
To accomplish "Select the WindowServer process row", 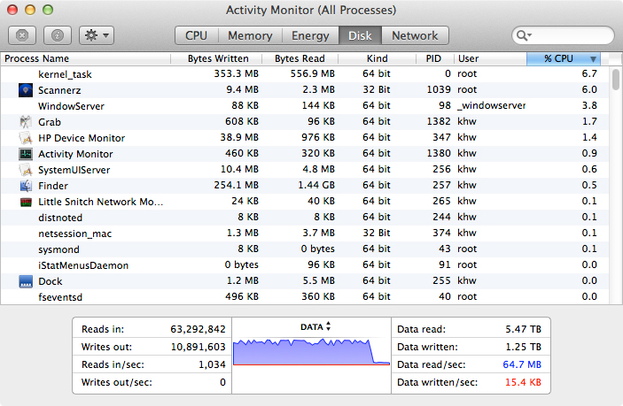I will point(304,106).
